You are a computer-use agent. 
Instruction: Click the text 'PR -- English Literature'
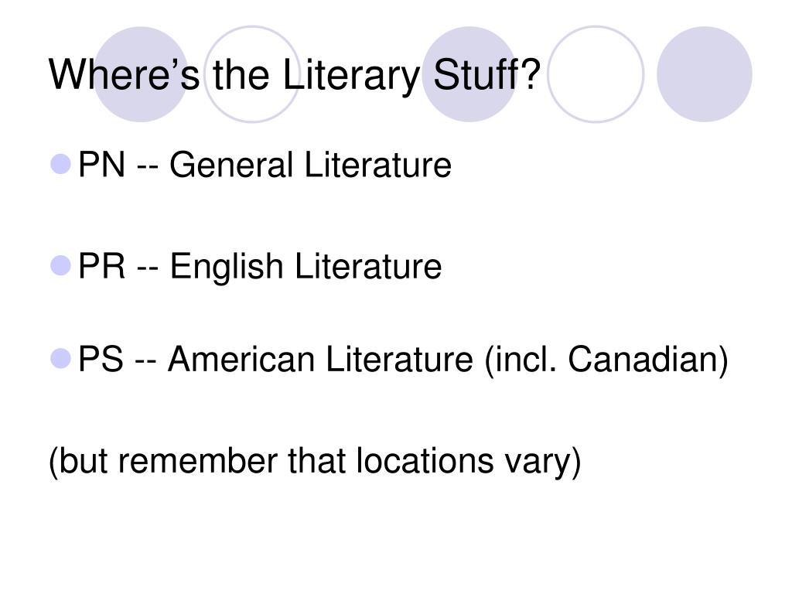coord(260,266)
